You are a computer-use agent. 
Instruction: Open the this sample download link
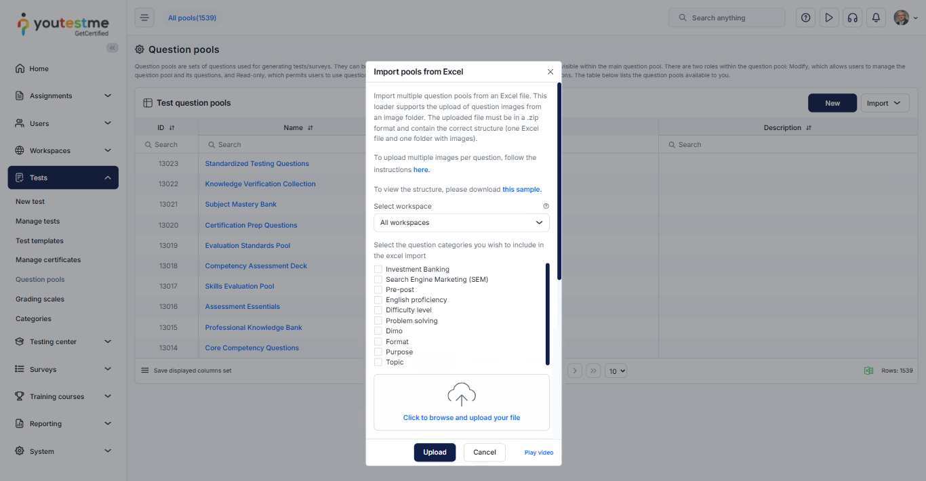tap(521, 189)
